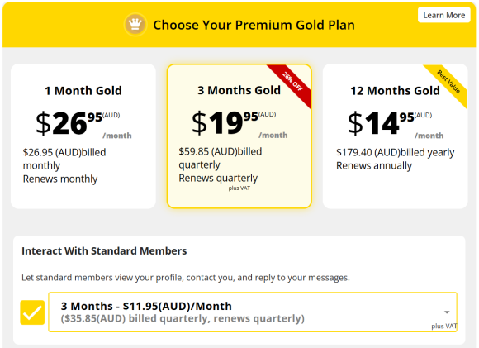Screen dimensions: 479x348
Task: Click the Choose Your Premium Gold Plan title
Action: pos(254,25)
